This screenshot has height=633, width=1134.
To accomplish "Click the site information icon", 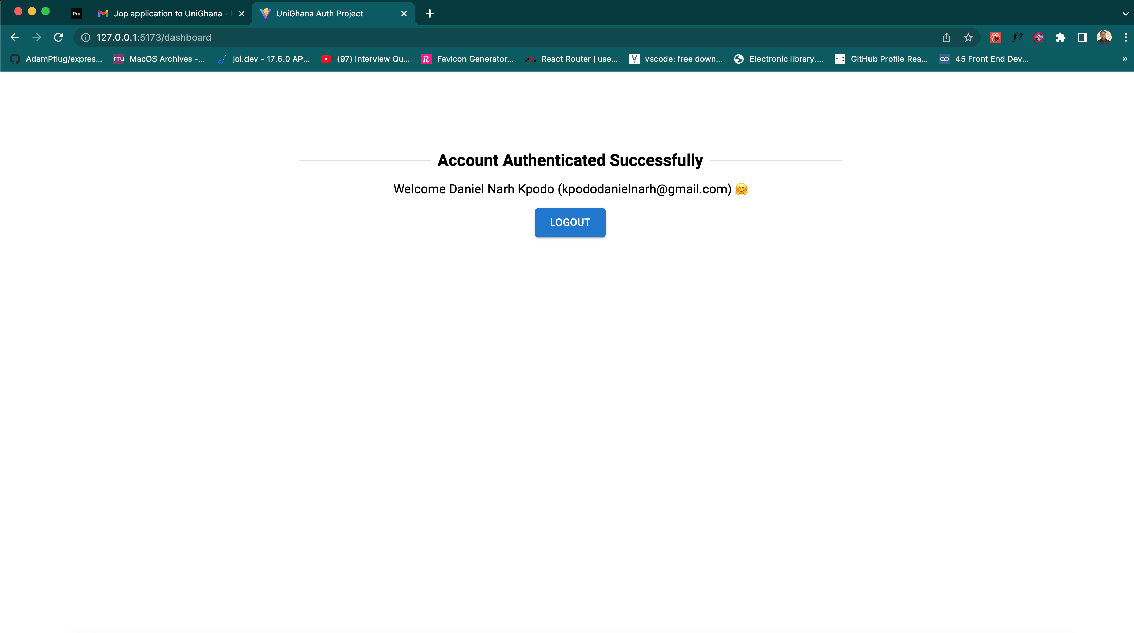I will coord(86,37).
